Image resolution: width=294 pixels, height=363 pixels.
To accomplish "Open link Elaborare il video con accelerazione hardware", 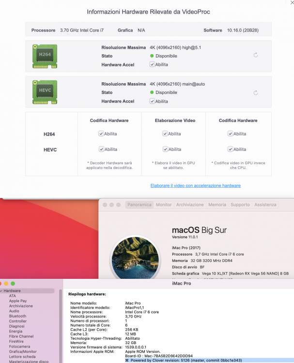I will (x=196, y=186).
